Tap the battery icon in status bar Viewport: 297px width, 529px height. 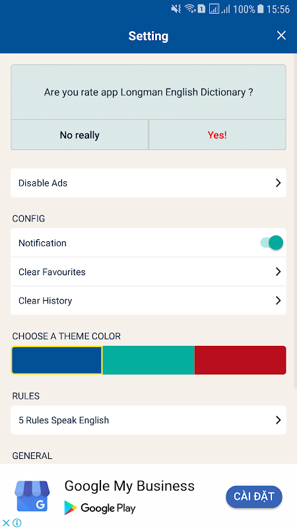[260, 9]
